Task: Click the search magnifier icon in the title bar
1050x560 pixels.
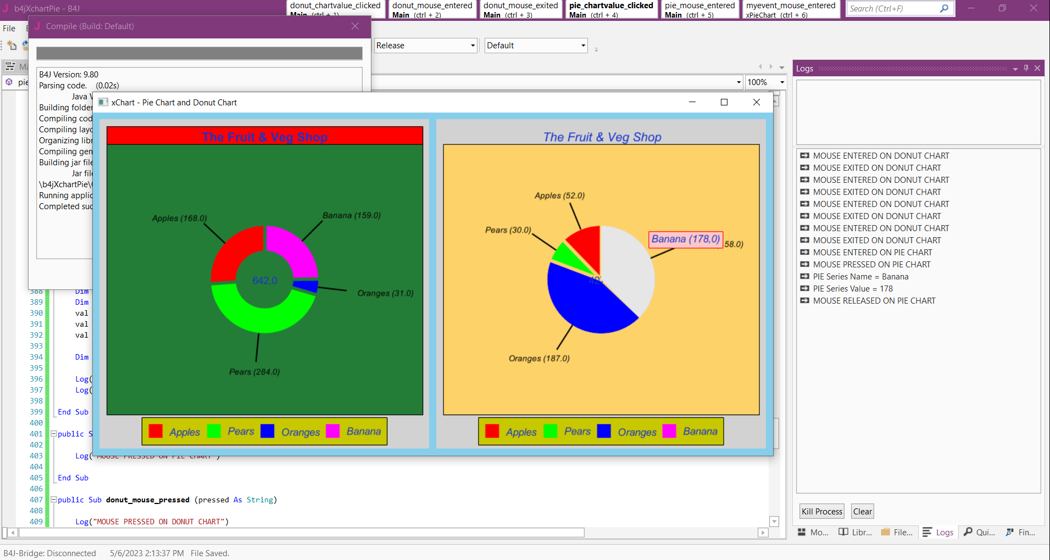Action: (x=944, y=8)
